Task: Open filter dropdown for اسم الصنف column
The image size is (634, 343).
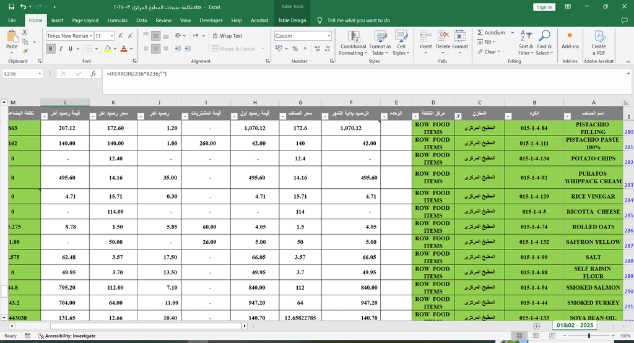Action: pos(567,116)
